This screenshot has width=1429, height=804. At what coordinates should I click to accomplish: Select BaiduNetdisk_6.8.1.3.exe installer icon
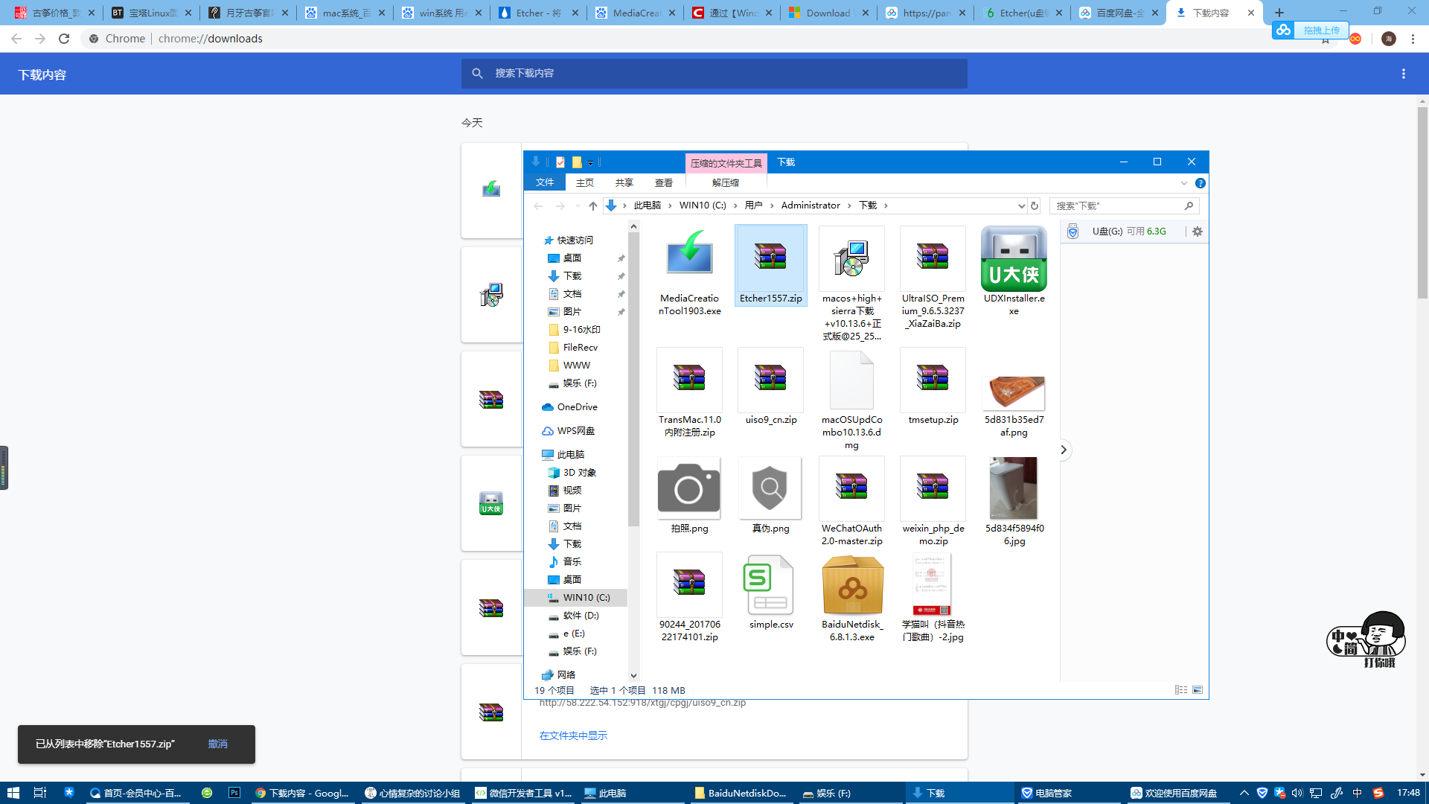point(852,585)
